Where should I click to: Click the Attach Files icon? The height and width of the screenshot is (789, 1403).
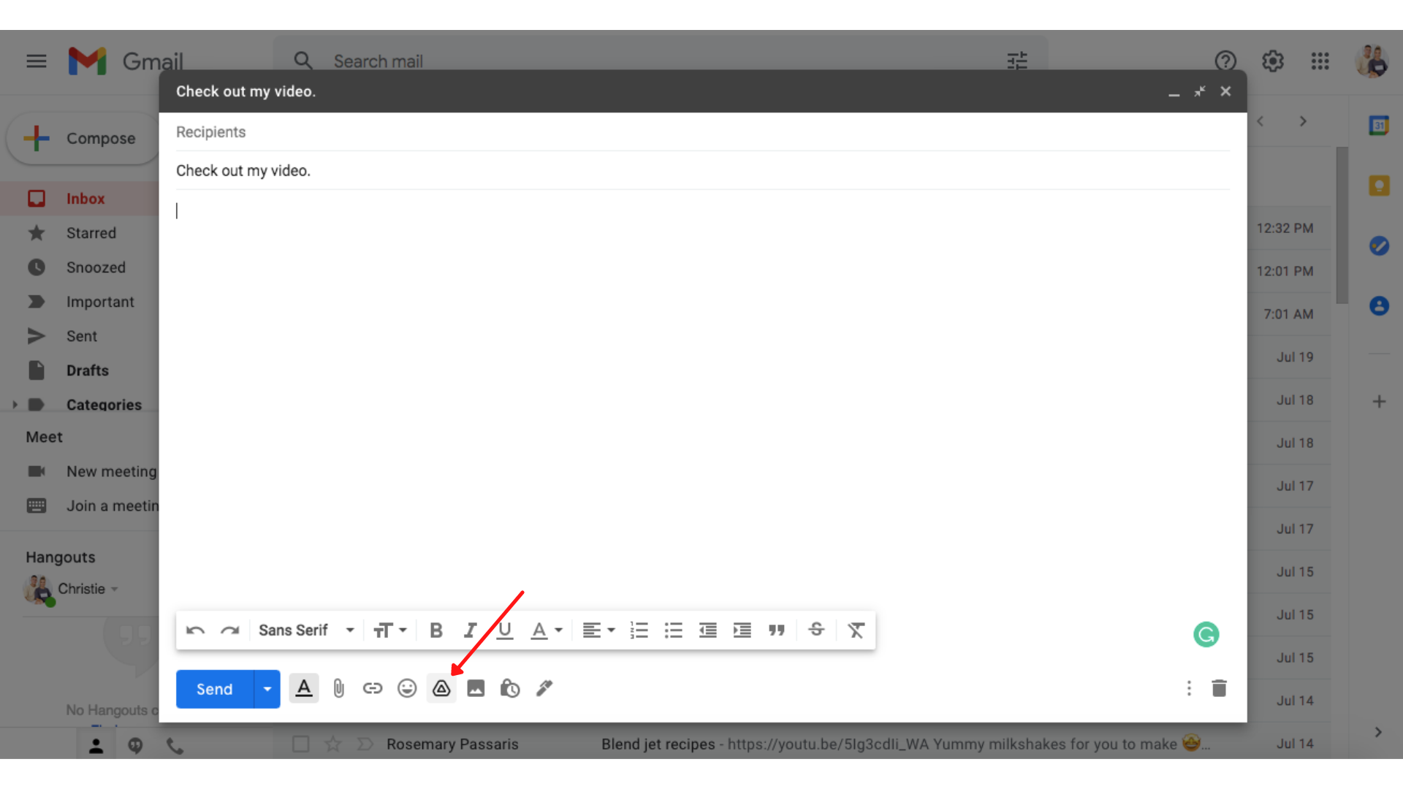(x=338, y=688)
